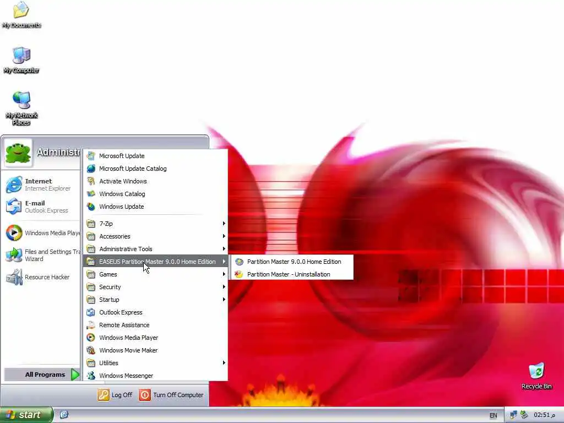Expand the Security submenu arrow
This screenshot has height=423, width=564.
[x=224, y=286]
